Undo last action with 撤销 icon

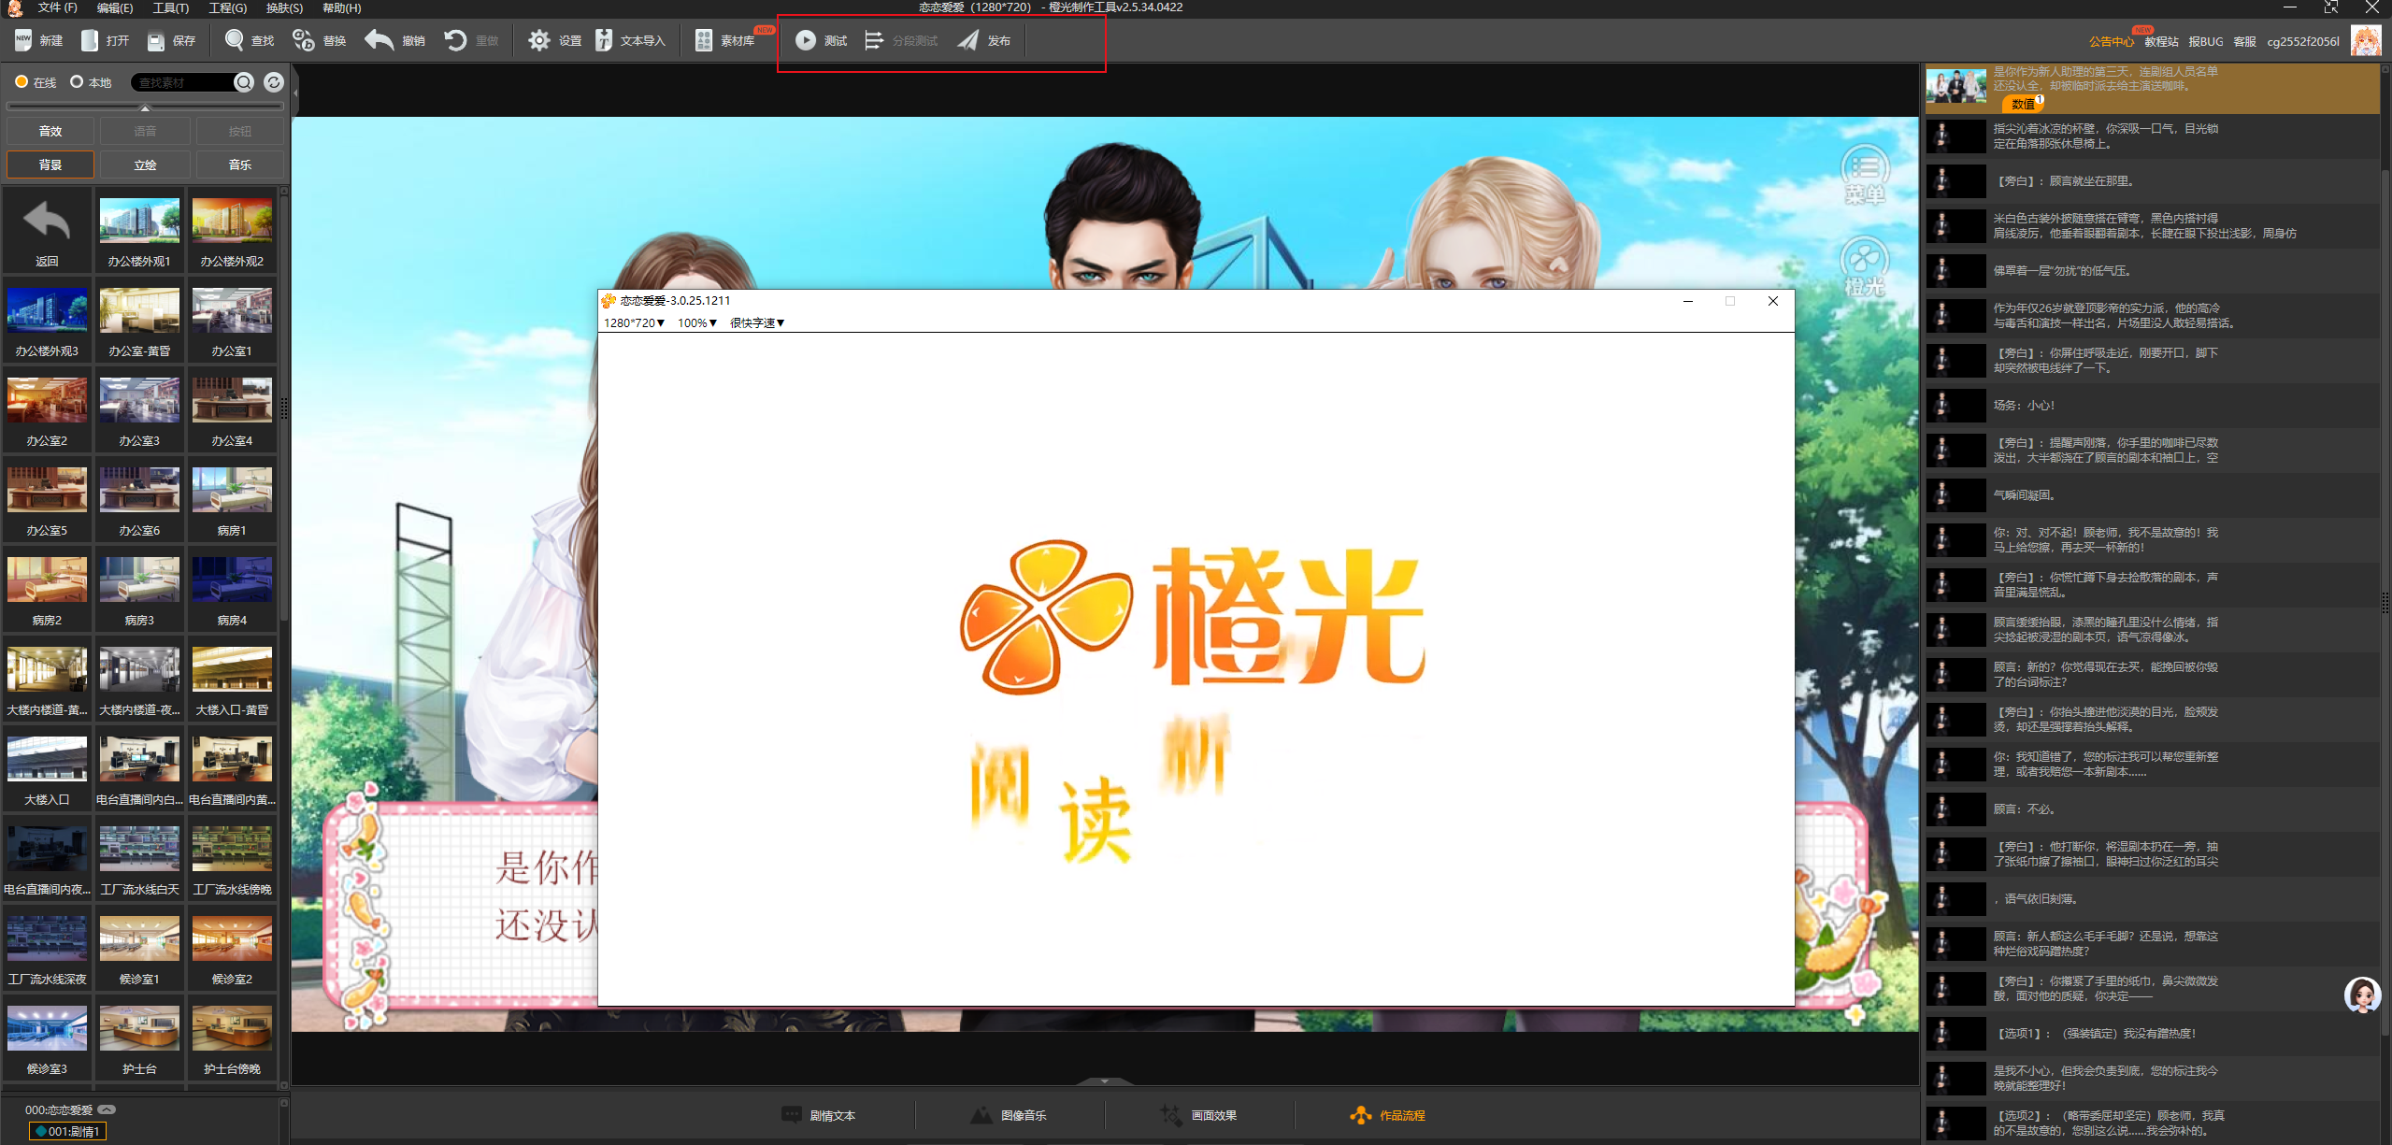coord(391,40)
